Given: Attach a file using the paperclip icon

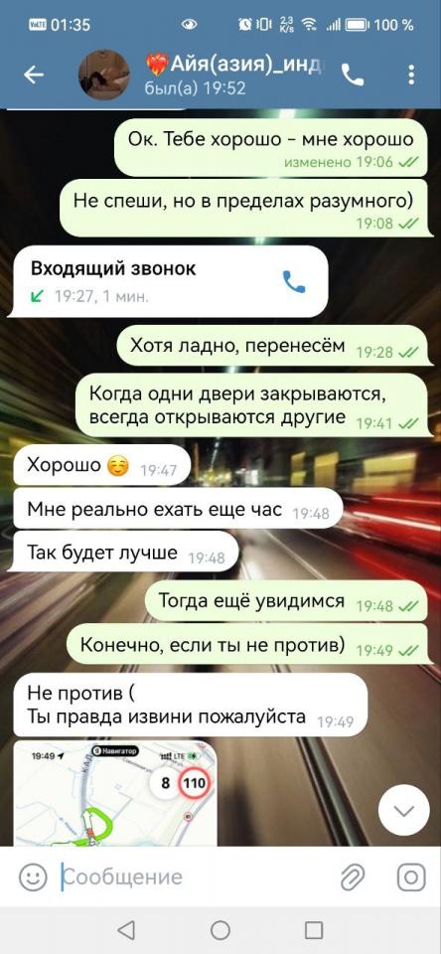Looking at the screenshot, I should [x=353, y=876].
